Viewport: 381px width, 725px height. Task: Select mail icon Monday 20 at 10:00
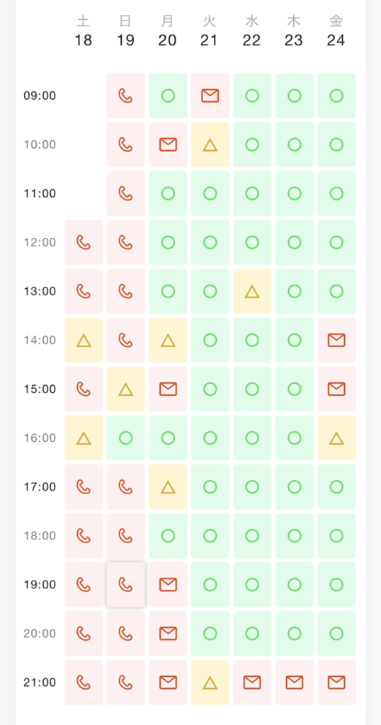tap(168, 144)
